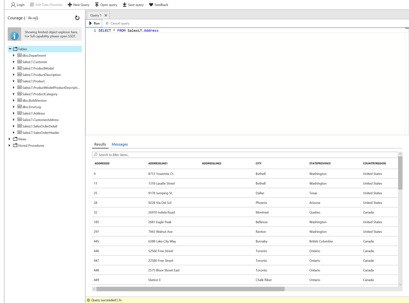409x303 pixels.
Task: Click the Tables folder icon
Action: click(15, 49)
